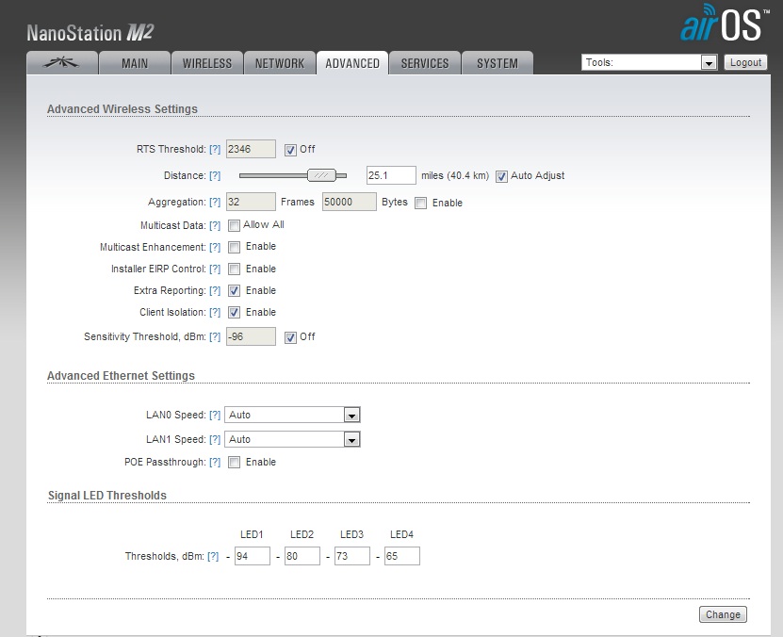Open help for Installer EIRP Control
This screenshot has height=637, width=783.
click(x=215, y=269)
